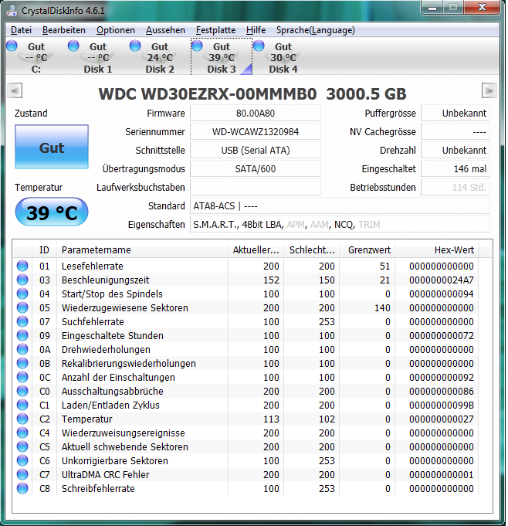
Task: Open the Hilfe menu
Action: click(x=256, y=30)
